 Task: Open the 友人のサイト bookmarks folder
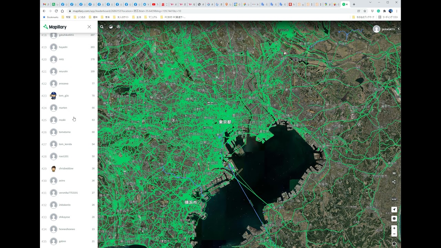pyautogui.click(x=121, y=17)
